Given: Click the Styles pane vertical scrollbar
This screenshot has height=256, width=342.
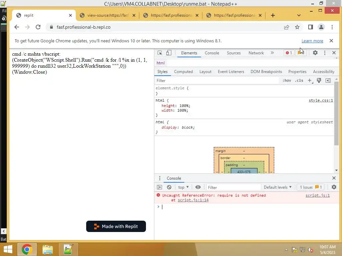Looking at the screenshot, I should pyautogui.click(x=336, y=113).
